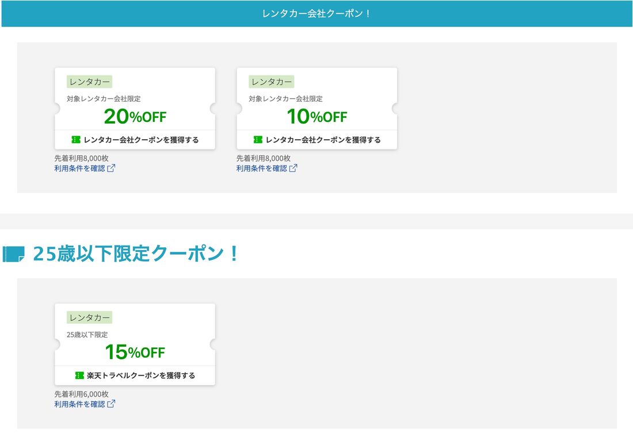Screen dimensions: 633x433
Task: Select the レンタカー tag on the 15%OFF coupon
Action: (x=89, y=317)
